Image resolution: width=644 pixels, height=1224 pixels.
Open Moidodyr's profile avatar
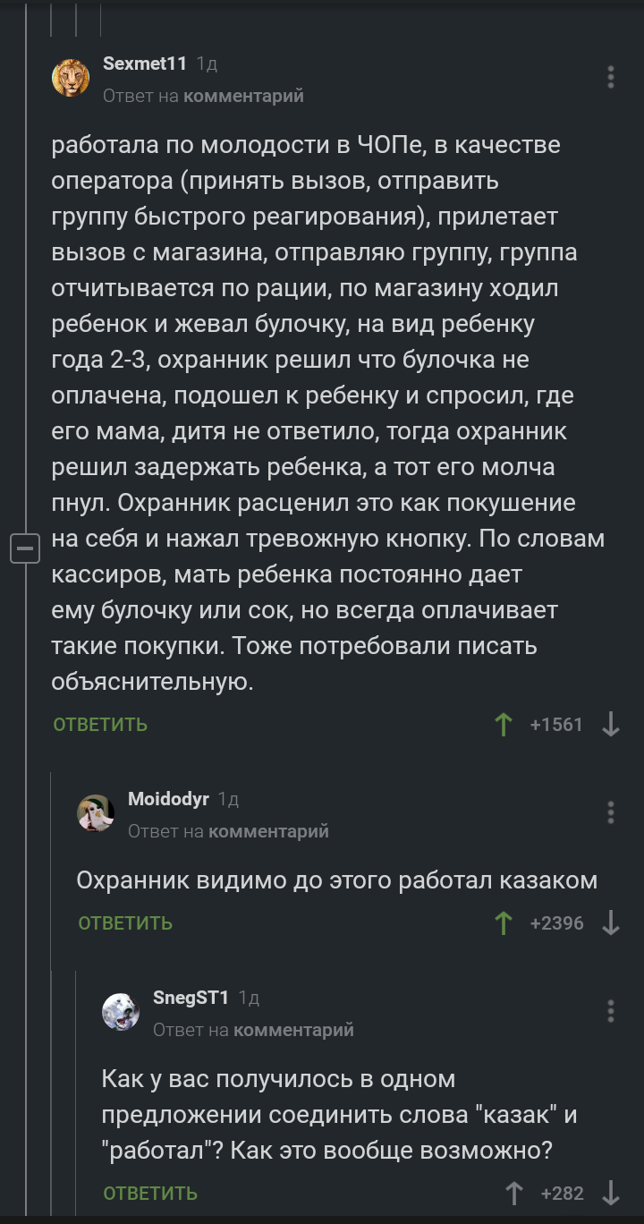(x=96, y=813)
